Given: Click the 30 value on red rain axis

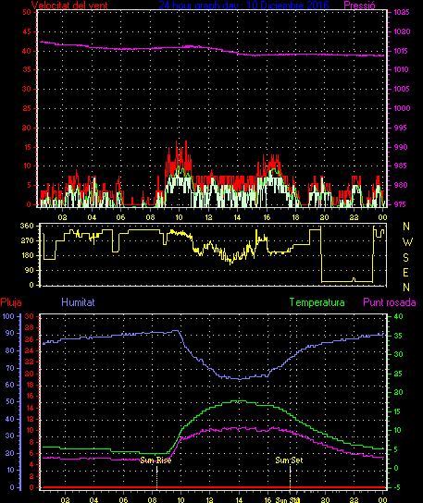Looking at the screenshot, I should pos(30,316).
